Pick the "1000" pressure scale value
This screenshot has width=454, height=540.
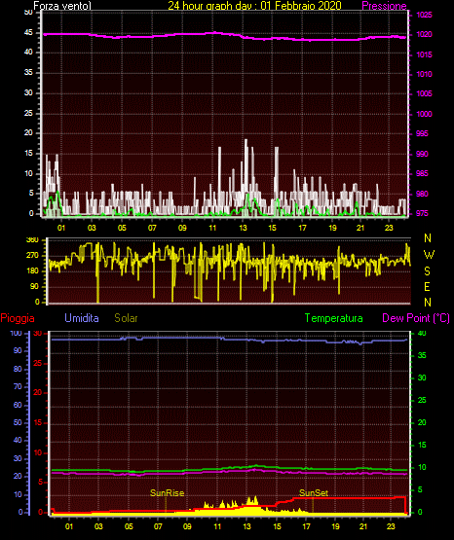424,114
